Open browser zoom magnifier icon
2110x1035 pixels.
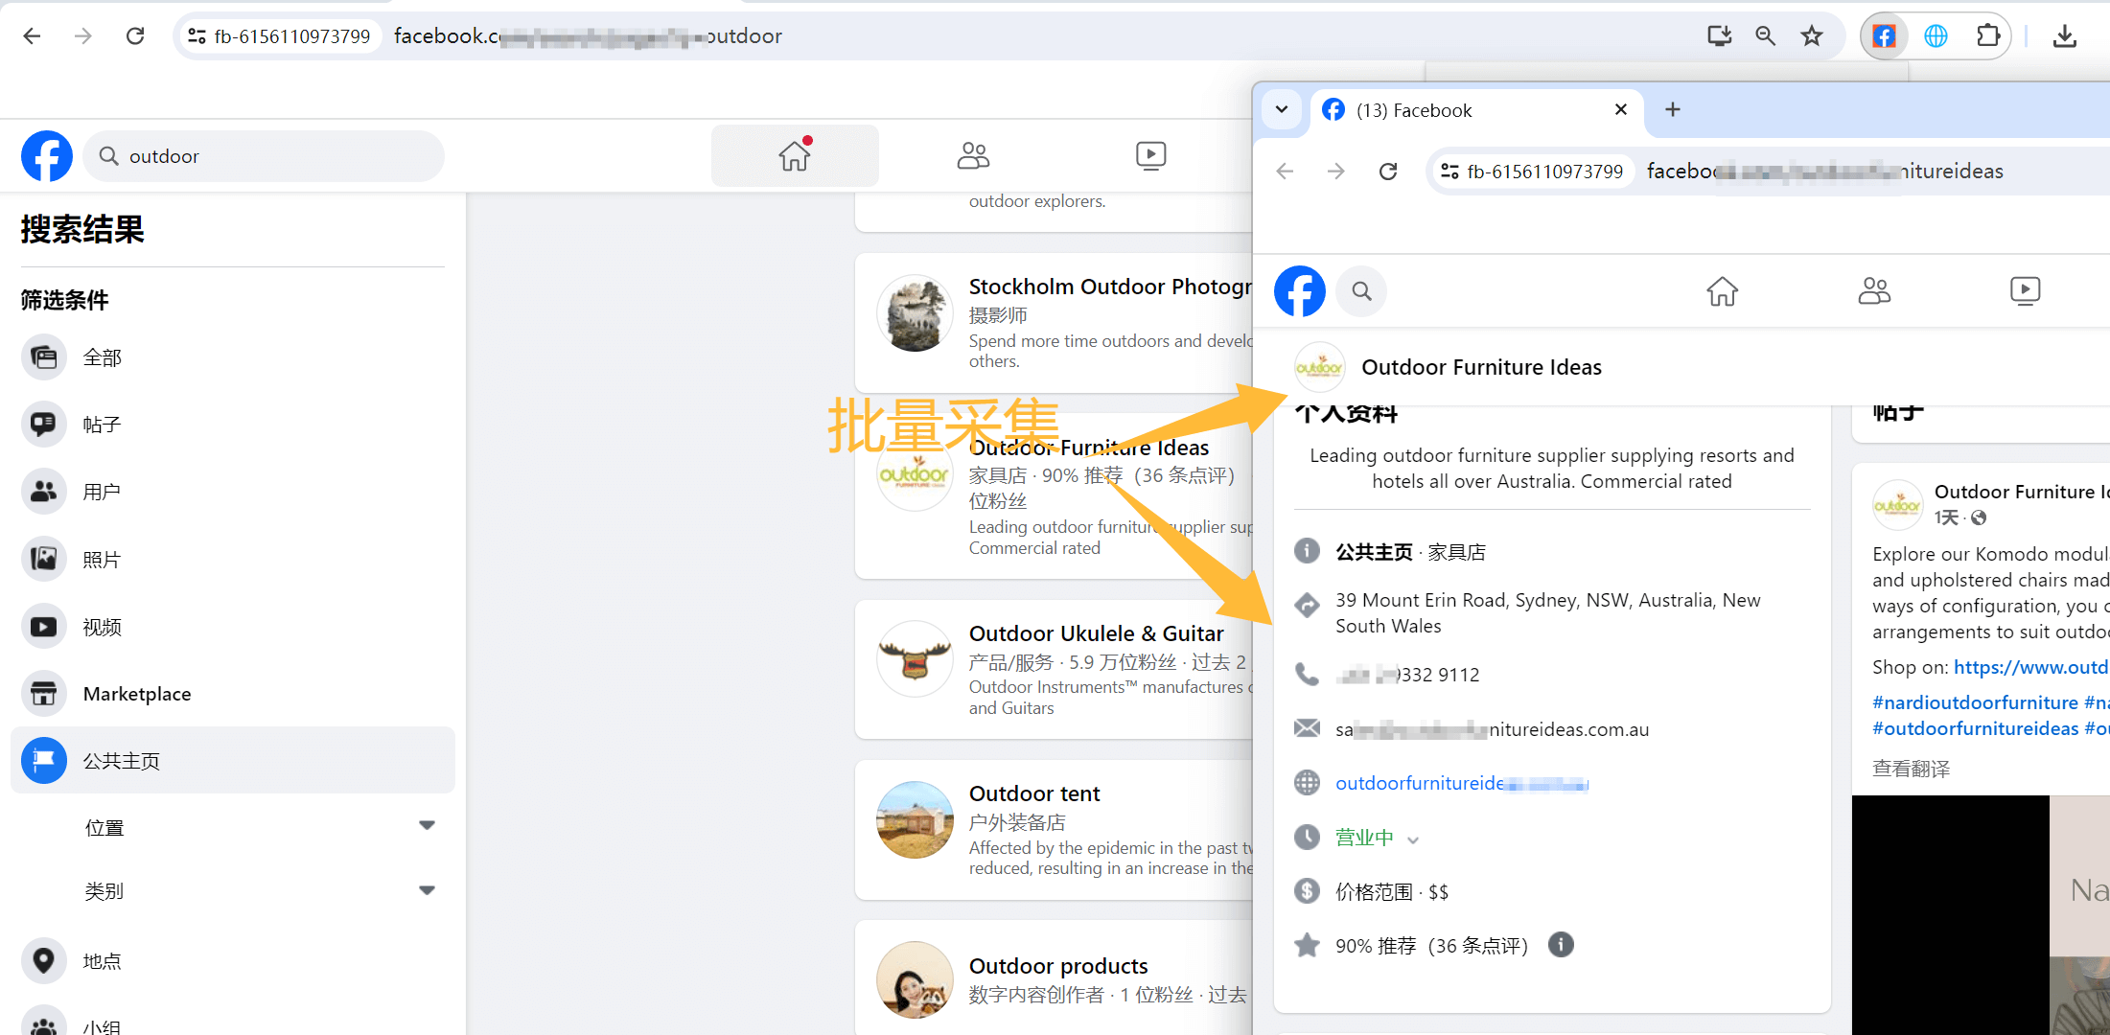(1765, 36)
